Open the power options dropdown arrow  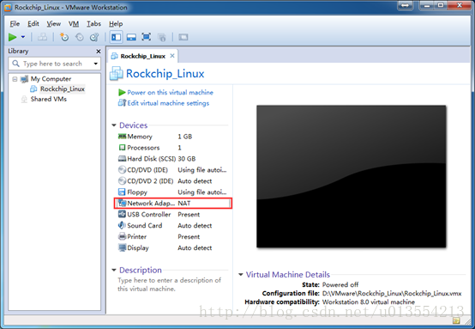point(23,37)
